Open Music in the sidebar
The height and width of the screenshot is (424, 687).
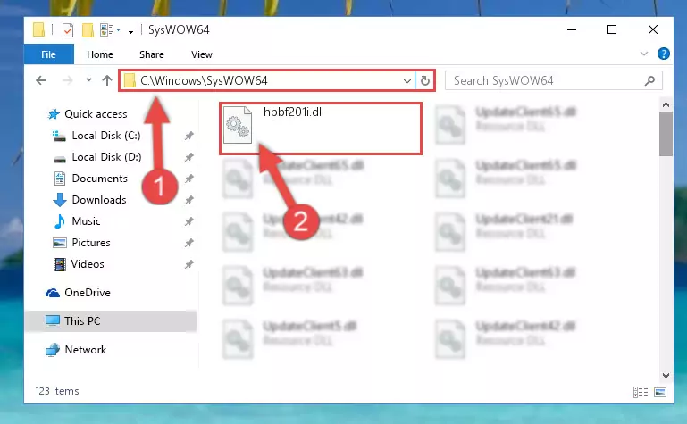86,221
